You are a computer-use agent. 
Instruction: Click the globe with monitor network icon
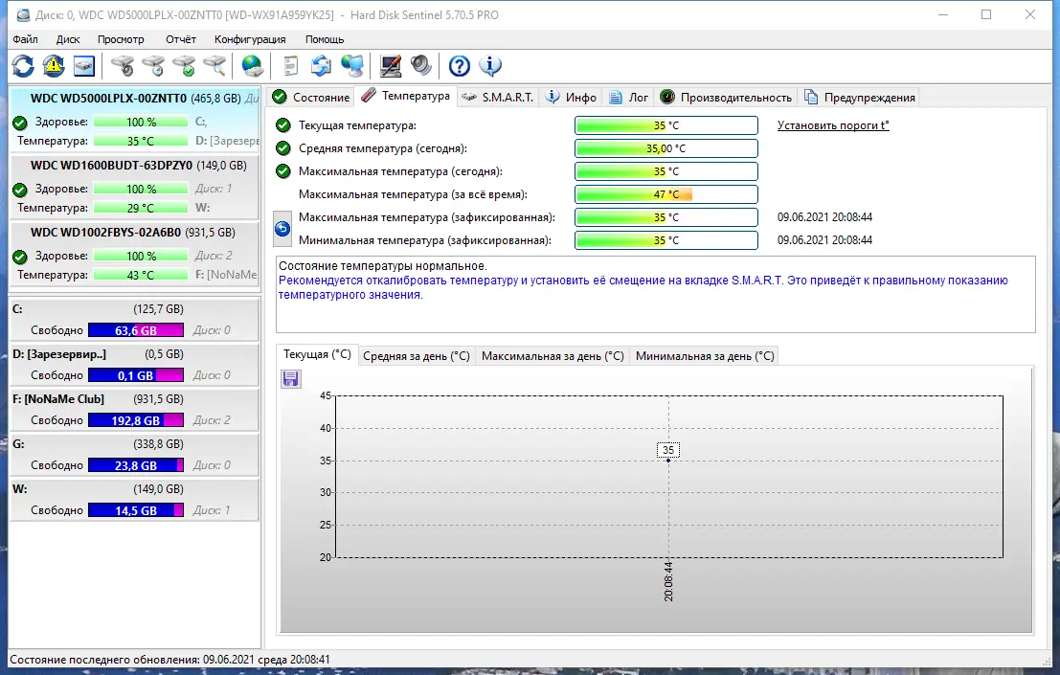(x=352, y=65)
